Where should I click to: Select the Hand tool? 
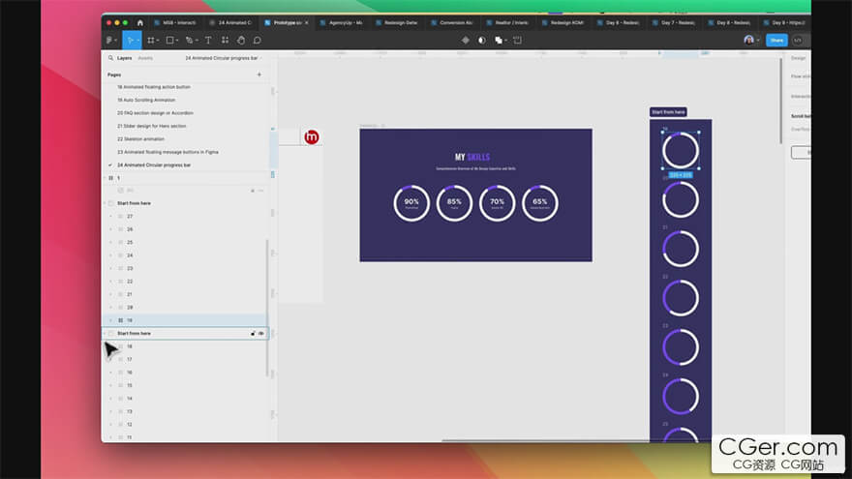point(241,41)
